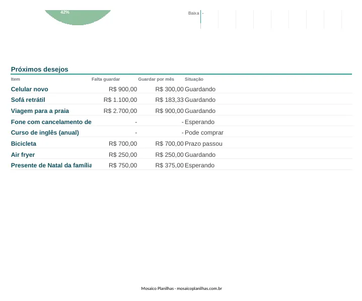
Task: Open the mosaicoplanilhas.com.br footer link
Action: (199, 288)
